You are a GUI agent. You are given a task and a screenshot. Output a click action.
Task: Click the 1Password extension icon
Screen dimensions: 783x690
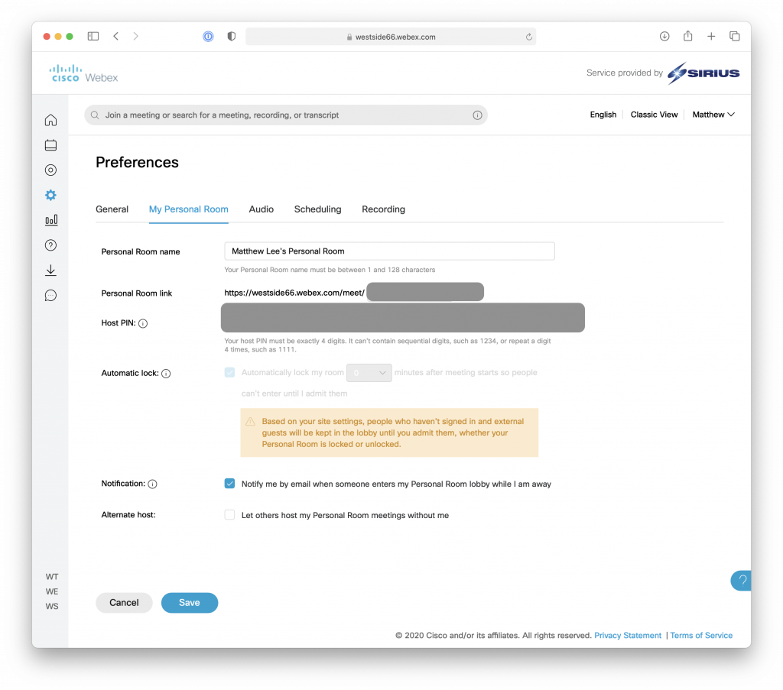click(208, 37)
